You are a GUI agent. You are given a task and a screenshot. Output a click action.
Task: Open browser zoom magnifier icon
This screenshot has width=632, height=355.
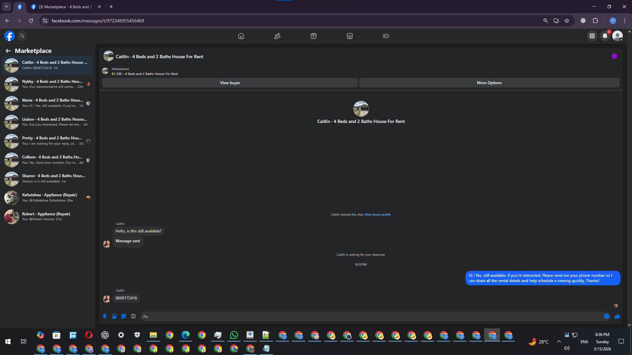tap(545, 21)
